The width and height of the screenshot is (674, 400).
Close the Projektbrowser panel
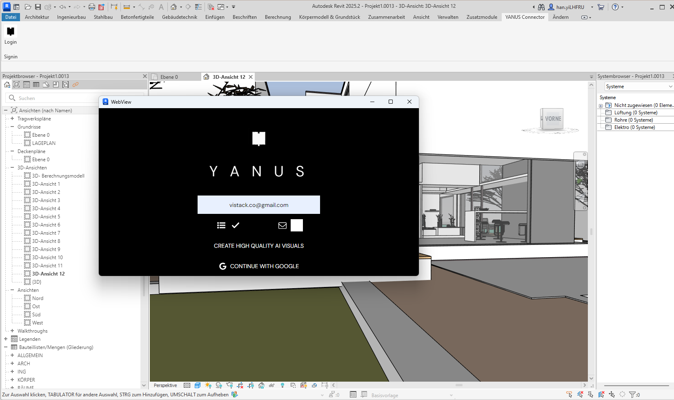(145, 76)
